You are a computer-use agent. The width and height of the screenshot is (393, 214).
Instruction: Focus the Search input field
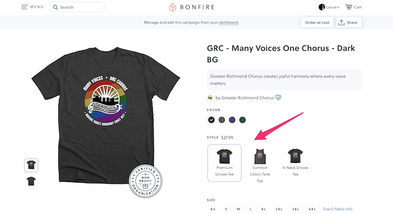pos(77,7)
